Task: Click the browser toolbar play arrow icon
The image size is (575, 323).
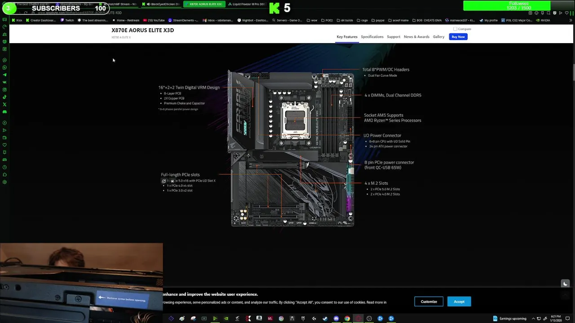Action: (560, 13)
